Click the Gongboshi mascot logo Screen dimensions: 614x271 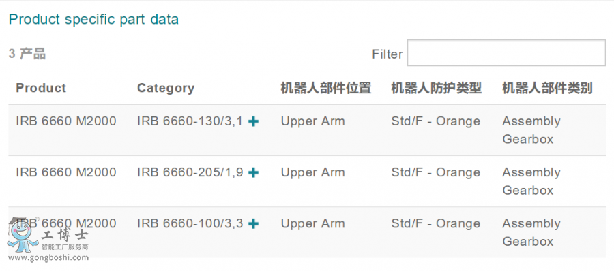point(23,235)
